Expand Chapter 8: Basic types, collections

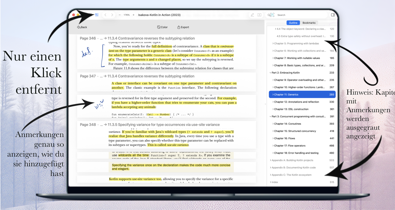[273, 65]
